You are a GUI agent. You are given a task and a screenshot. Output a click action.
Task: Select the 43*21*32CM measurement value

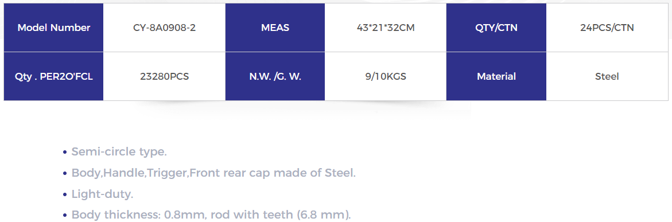(x=386, y=28)
